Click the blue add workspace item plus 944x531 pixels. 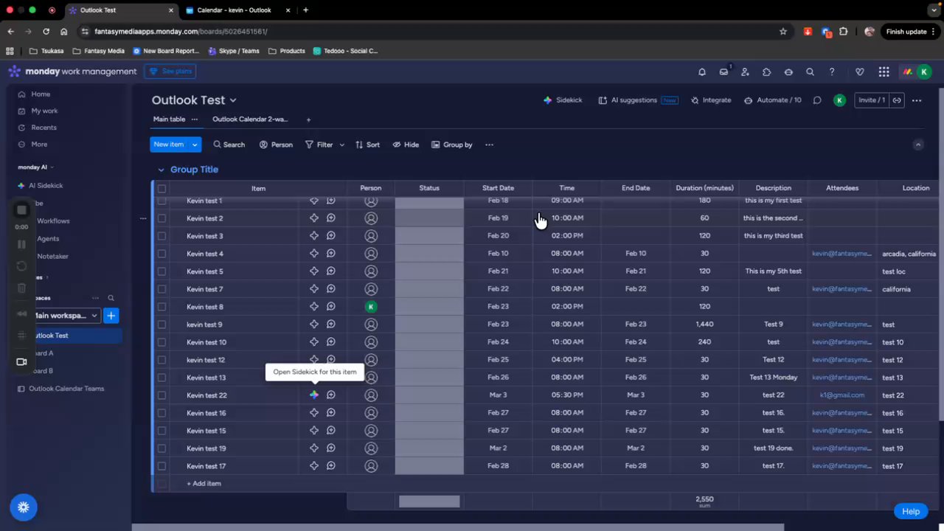tap(111, 316)
